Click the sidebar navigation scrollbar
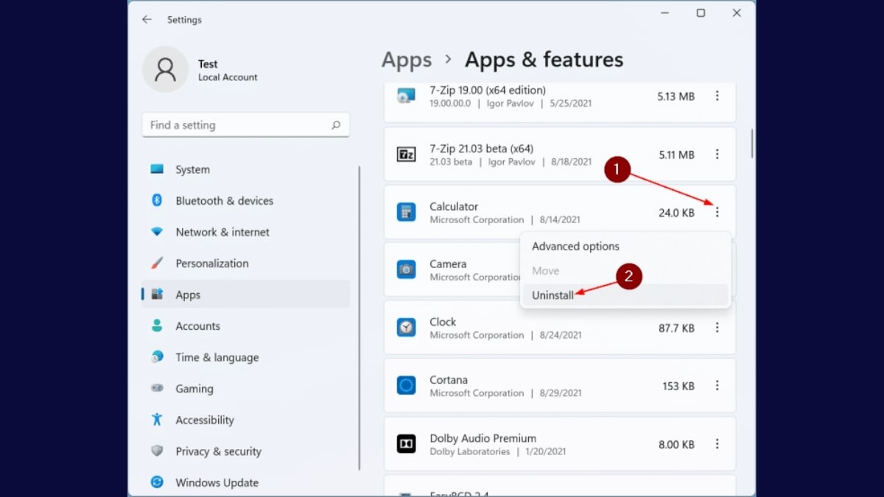This screenshot has height=497, width=884. [359, 318]
